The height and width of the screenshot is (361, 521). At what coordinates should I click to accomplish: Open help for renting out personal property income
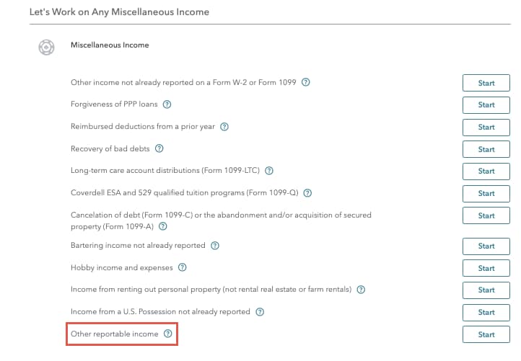[361, 290]
